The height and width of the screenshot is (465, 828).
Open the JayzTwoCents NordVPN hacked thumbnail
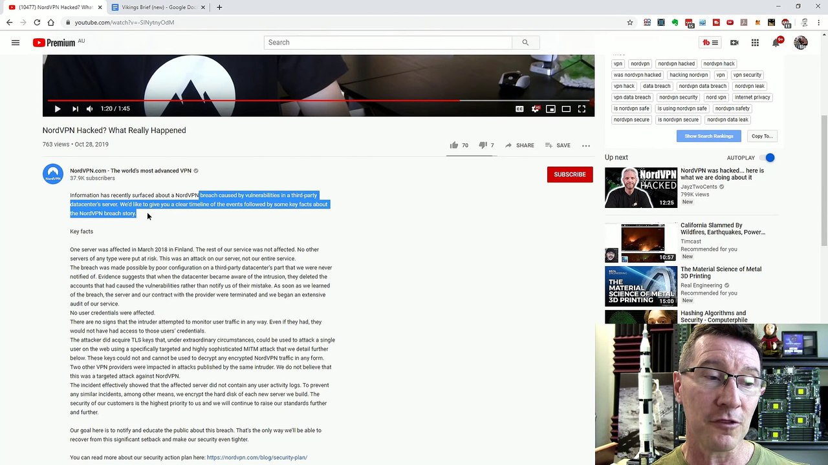(x=641, y=188)
